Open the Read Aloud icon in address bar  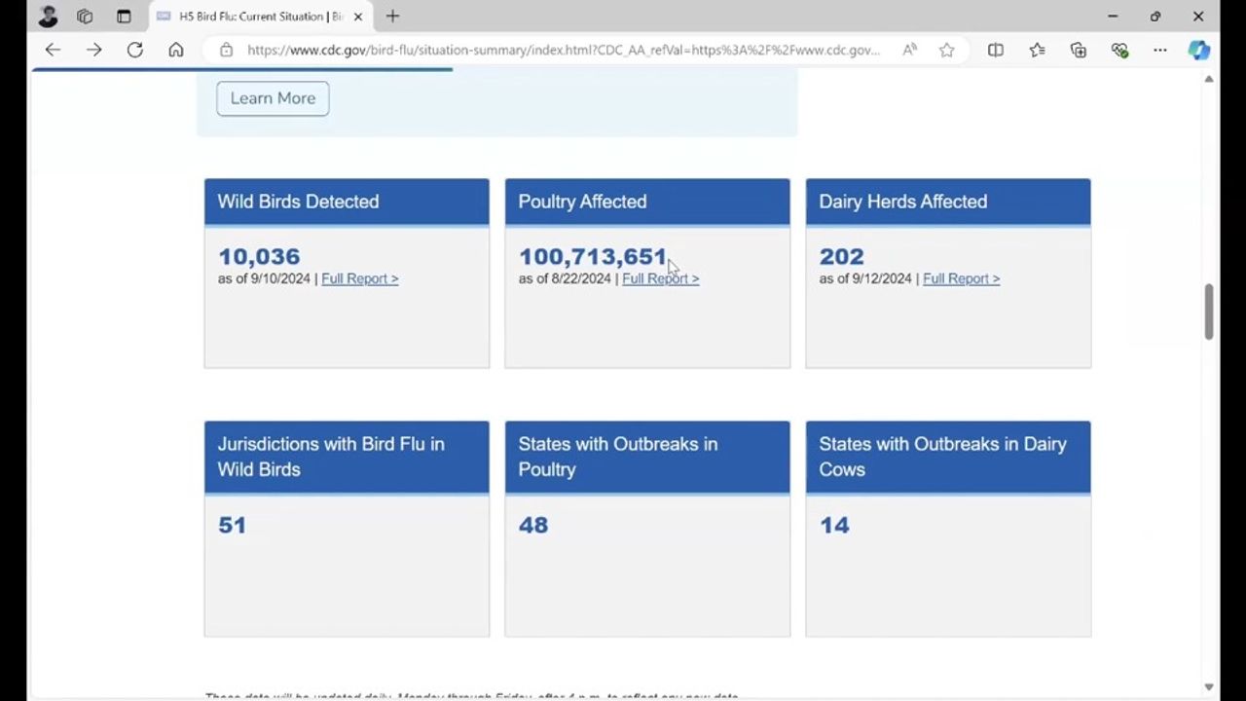[909, 50]
